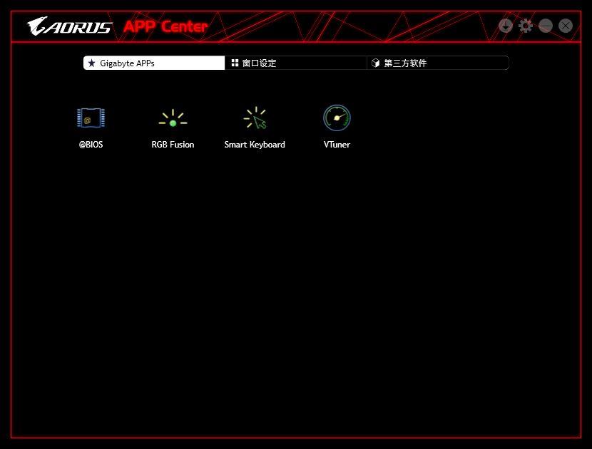Click the Smart Keyboard text label

click(x=255, y=145)
